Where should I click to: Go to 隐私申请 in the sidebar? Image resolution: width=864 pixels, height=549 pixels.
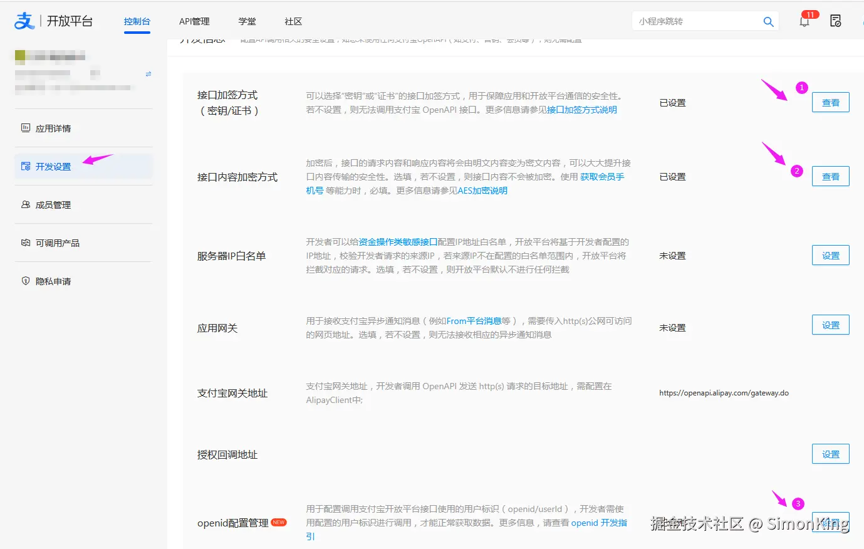[x=53, y=281]
